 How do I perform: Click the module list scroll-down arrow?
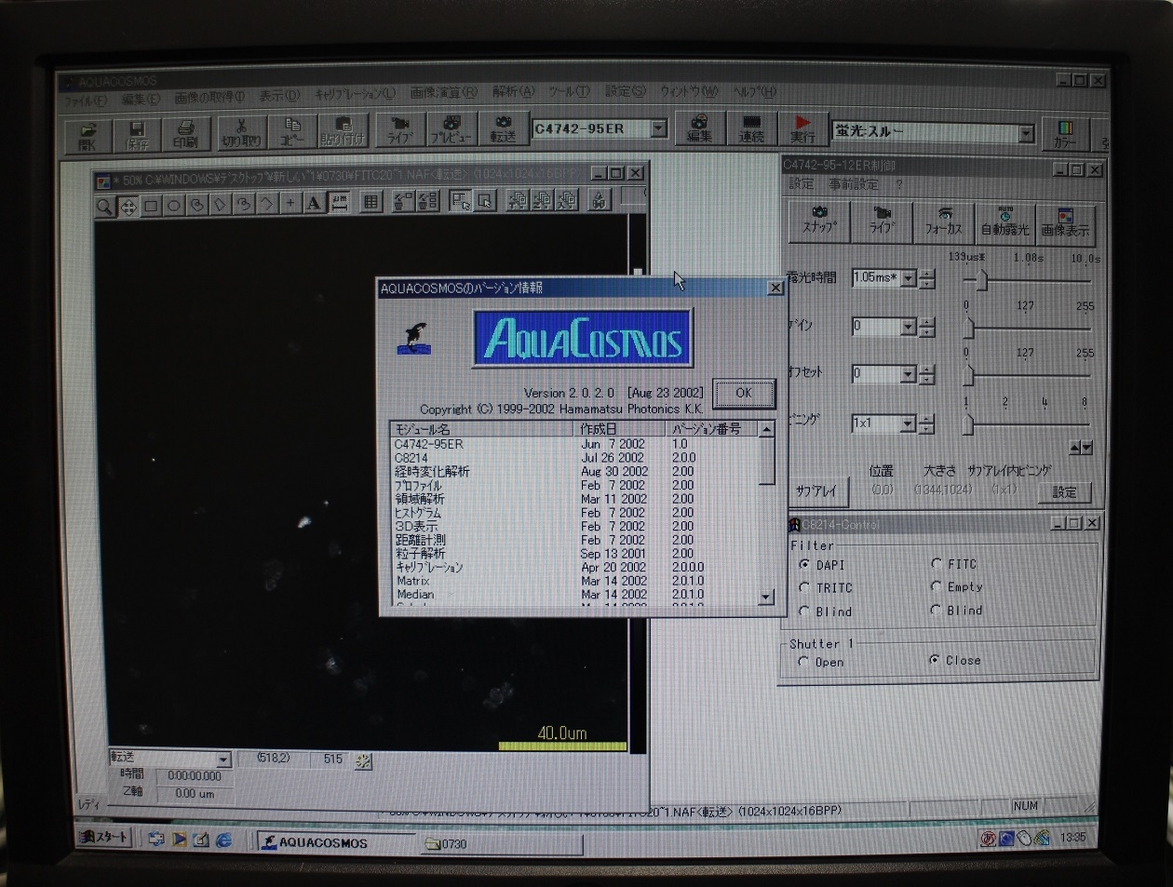tap(766, 597)
